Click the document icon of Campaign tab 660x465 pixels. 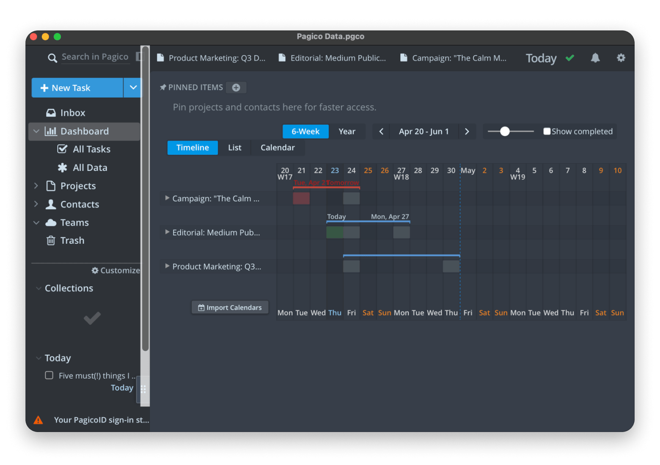tap(404, 58)
